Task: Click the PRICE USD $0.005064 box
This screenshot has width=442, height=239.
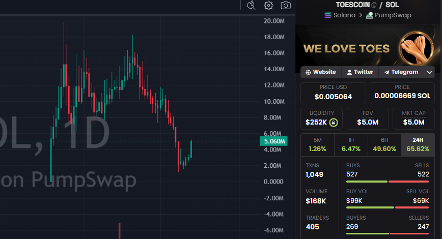Action: pyautogui.click(x=333, y=93)
